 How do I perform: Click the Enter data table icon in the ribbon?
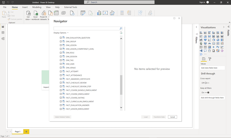[x=56, y=13]
